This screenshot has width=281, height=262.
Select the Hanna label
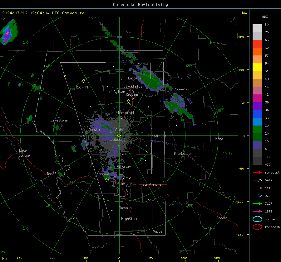[218, 139]
